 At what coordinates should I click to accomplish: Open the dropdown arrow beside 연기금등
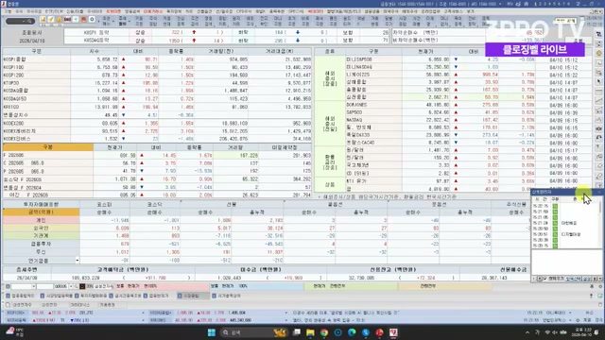tap(78, 261)
